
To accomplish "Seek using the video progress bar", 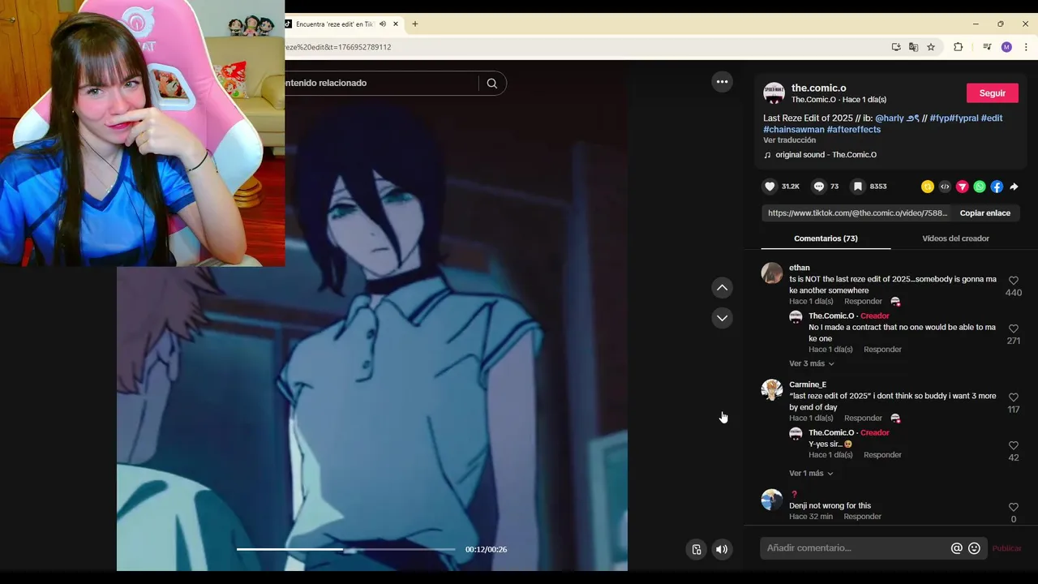I will click(346, 549).
